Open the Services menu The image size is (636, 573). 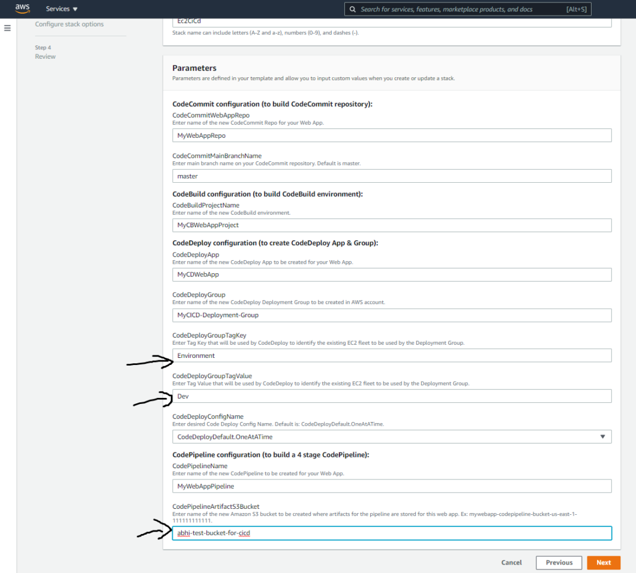click(59, 9)
